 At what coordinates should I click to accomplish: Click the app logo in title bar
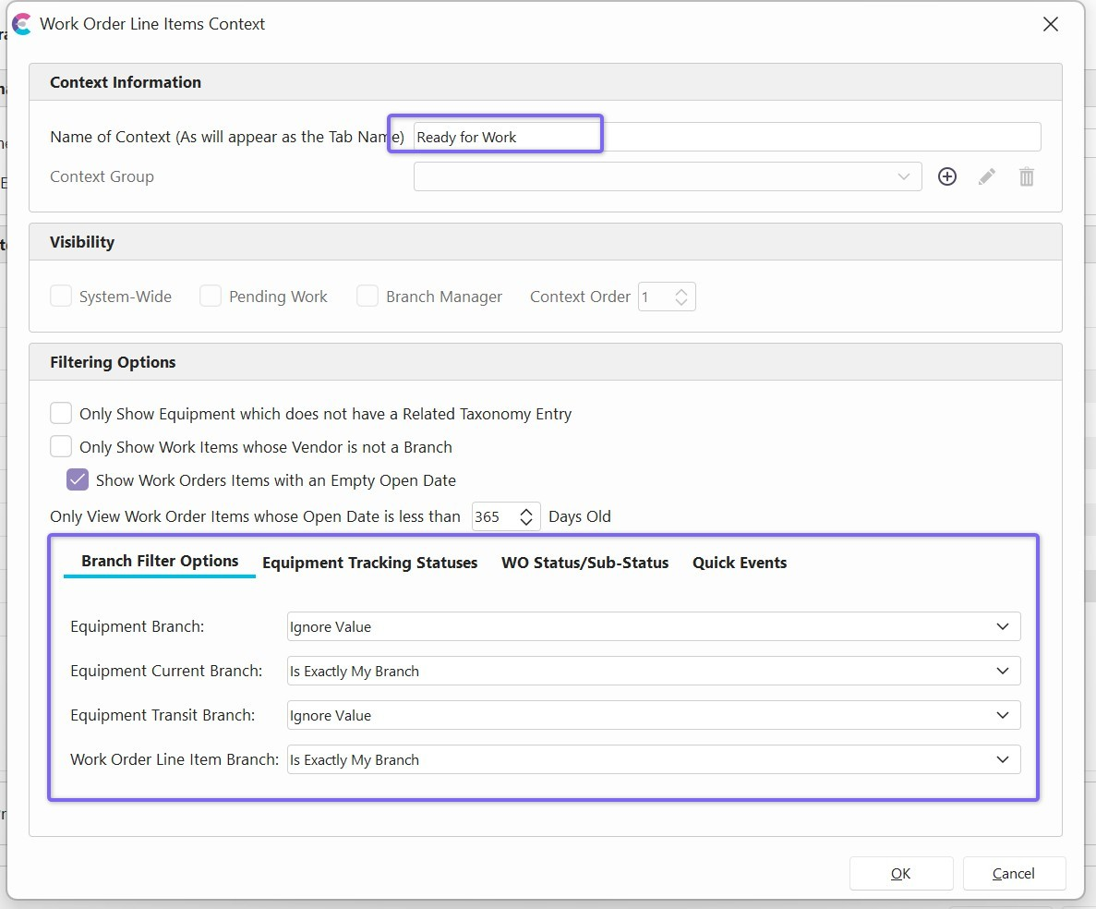pos(21,24)
